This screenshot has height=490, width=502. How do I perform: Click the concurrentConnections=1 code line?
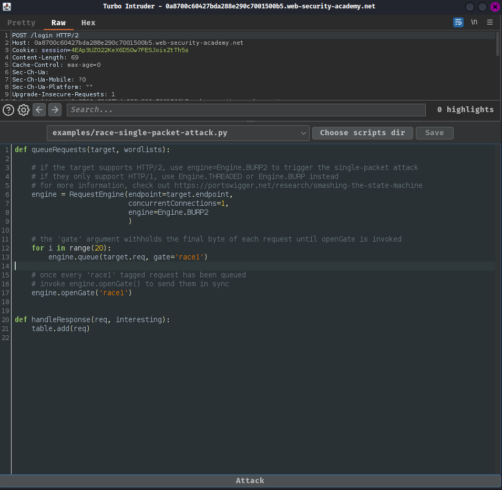pyautogui.click(x=178, y=203)
